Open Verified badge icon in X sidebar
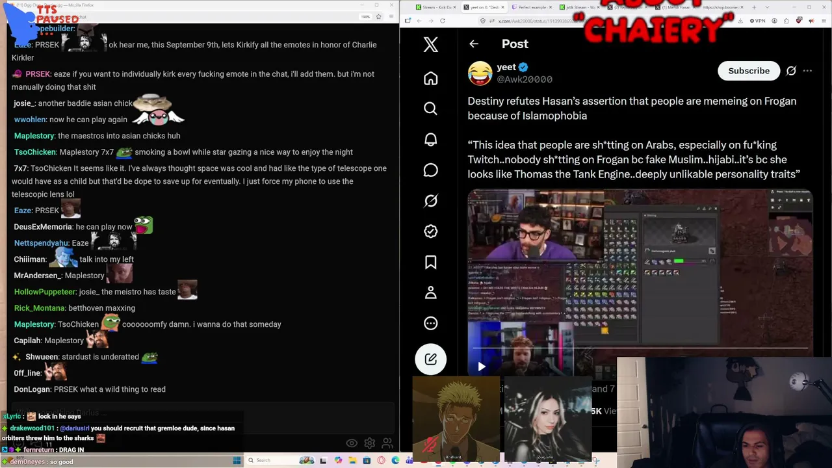The image size is (832, 468). click(430, 231)
